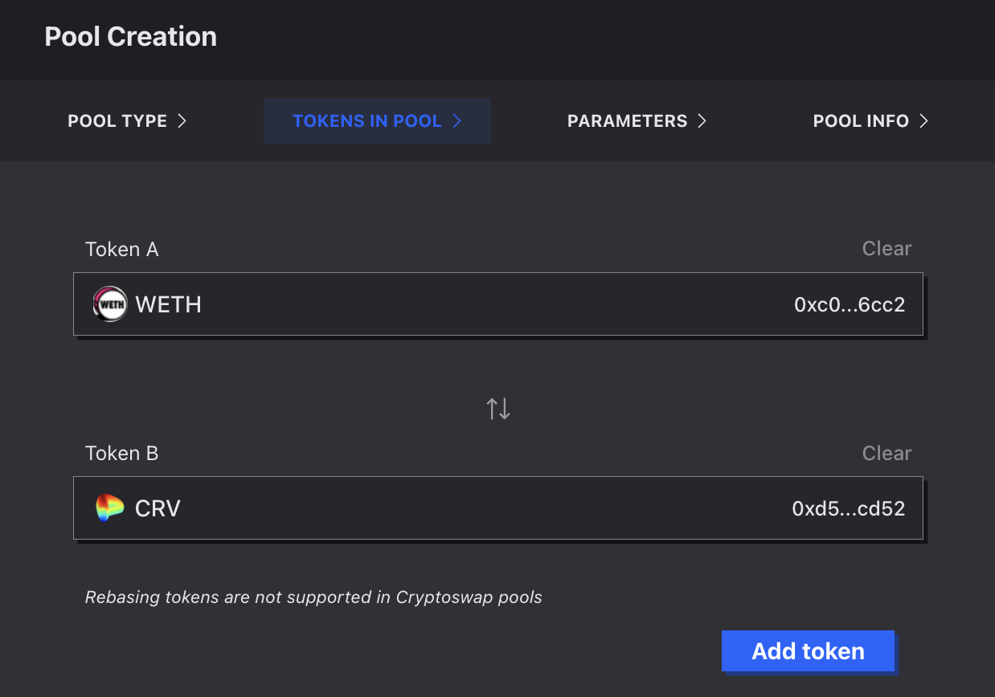Switch to the PARAMETERS step
995x697 pixels.
coord(627,121)
